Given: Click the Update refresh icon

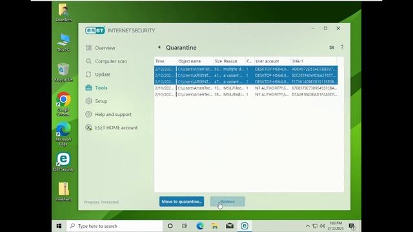Looking at the screenshot, I should pyautogui.click(x=88, y=75).
